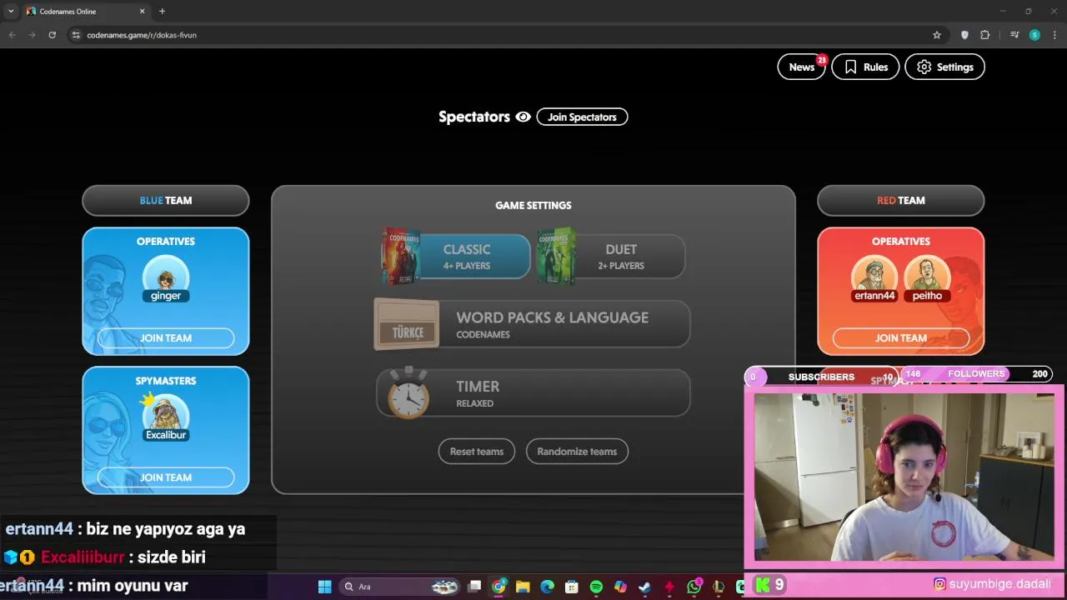The width and height of the screenshot is (1067, 600).
Task: Open Spotify from the taskbar
Action: point(596,587)
